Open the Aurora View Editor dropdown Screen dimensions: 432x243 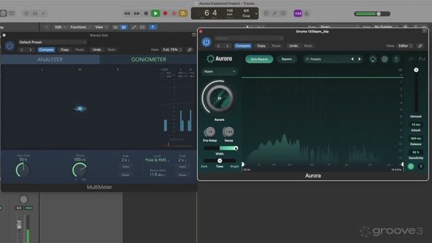pos(405,46)
